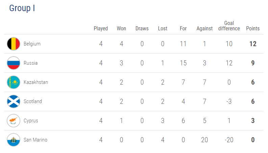
Task: Click the Scotland flag icon
Action: [x=14, y=101]
